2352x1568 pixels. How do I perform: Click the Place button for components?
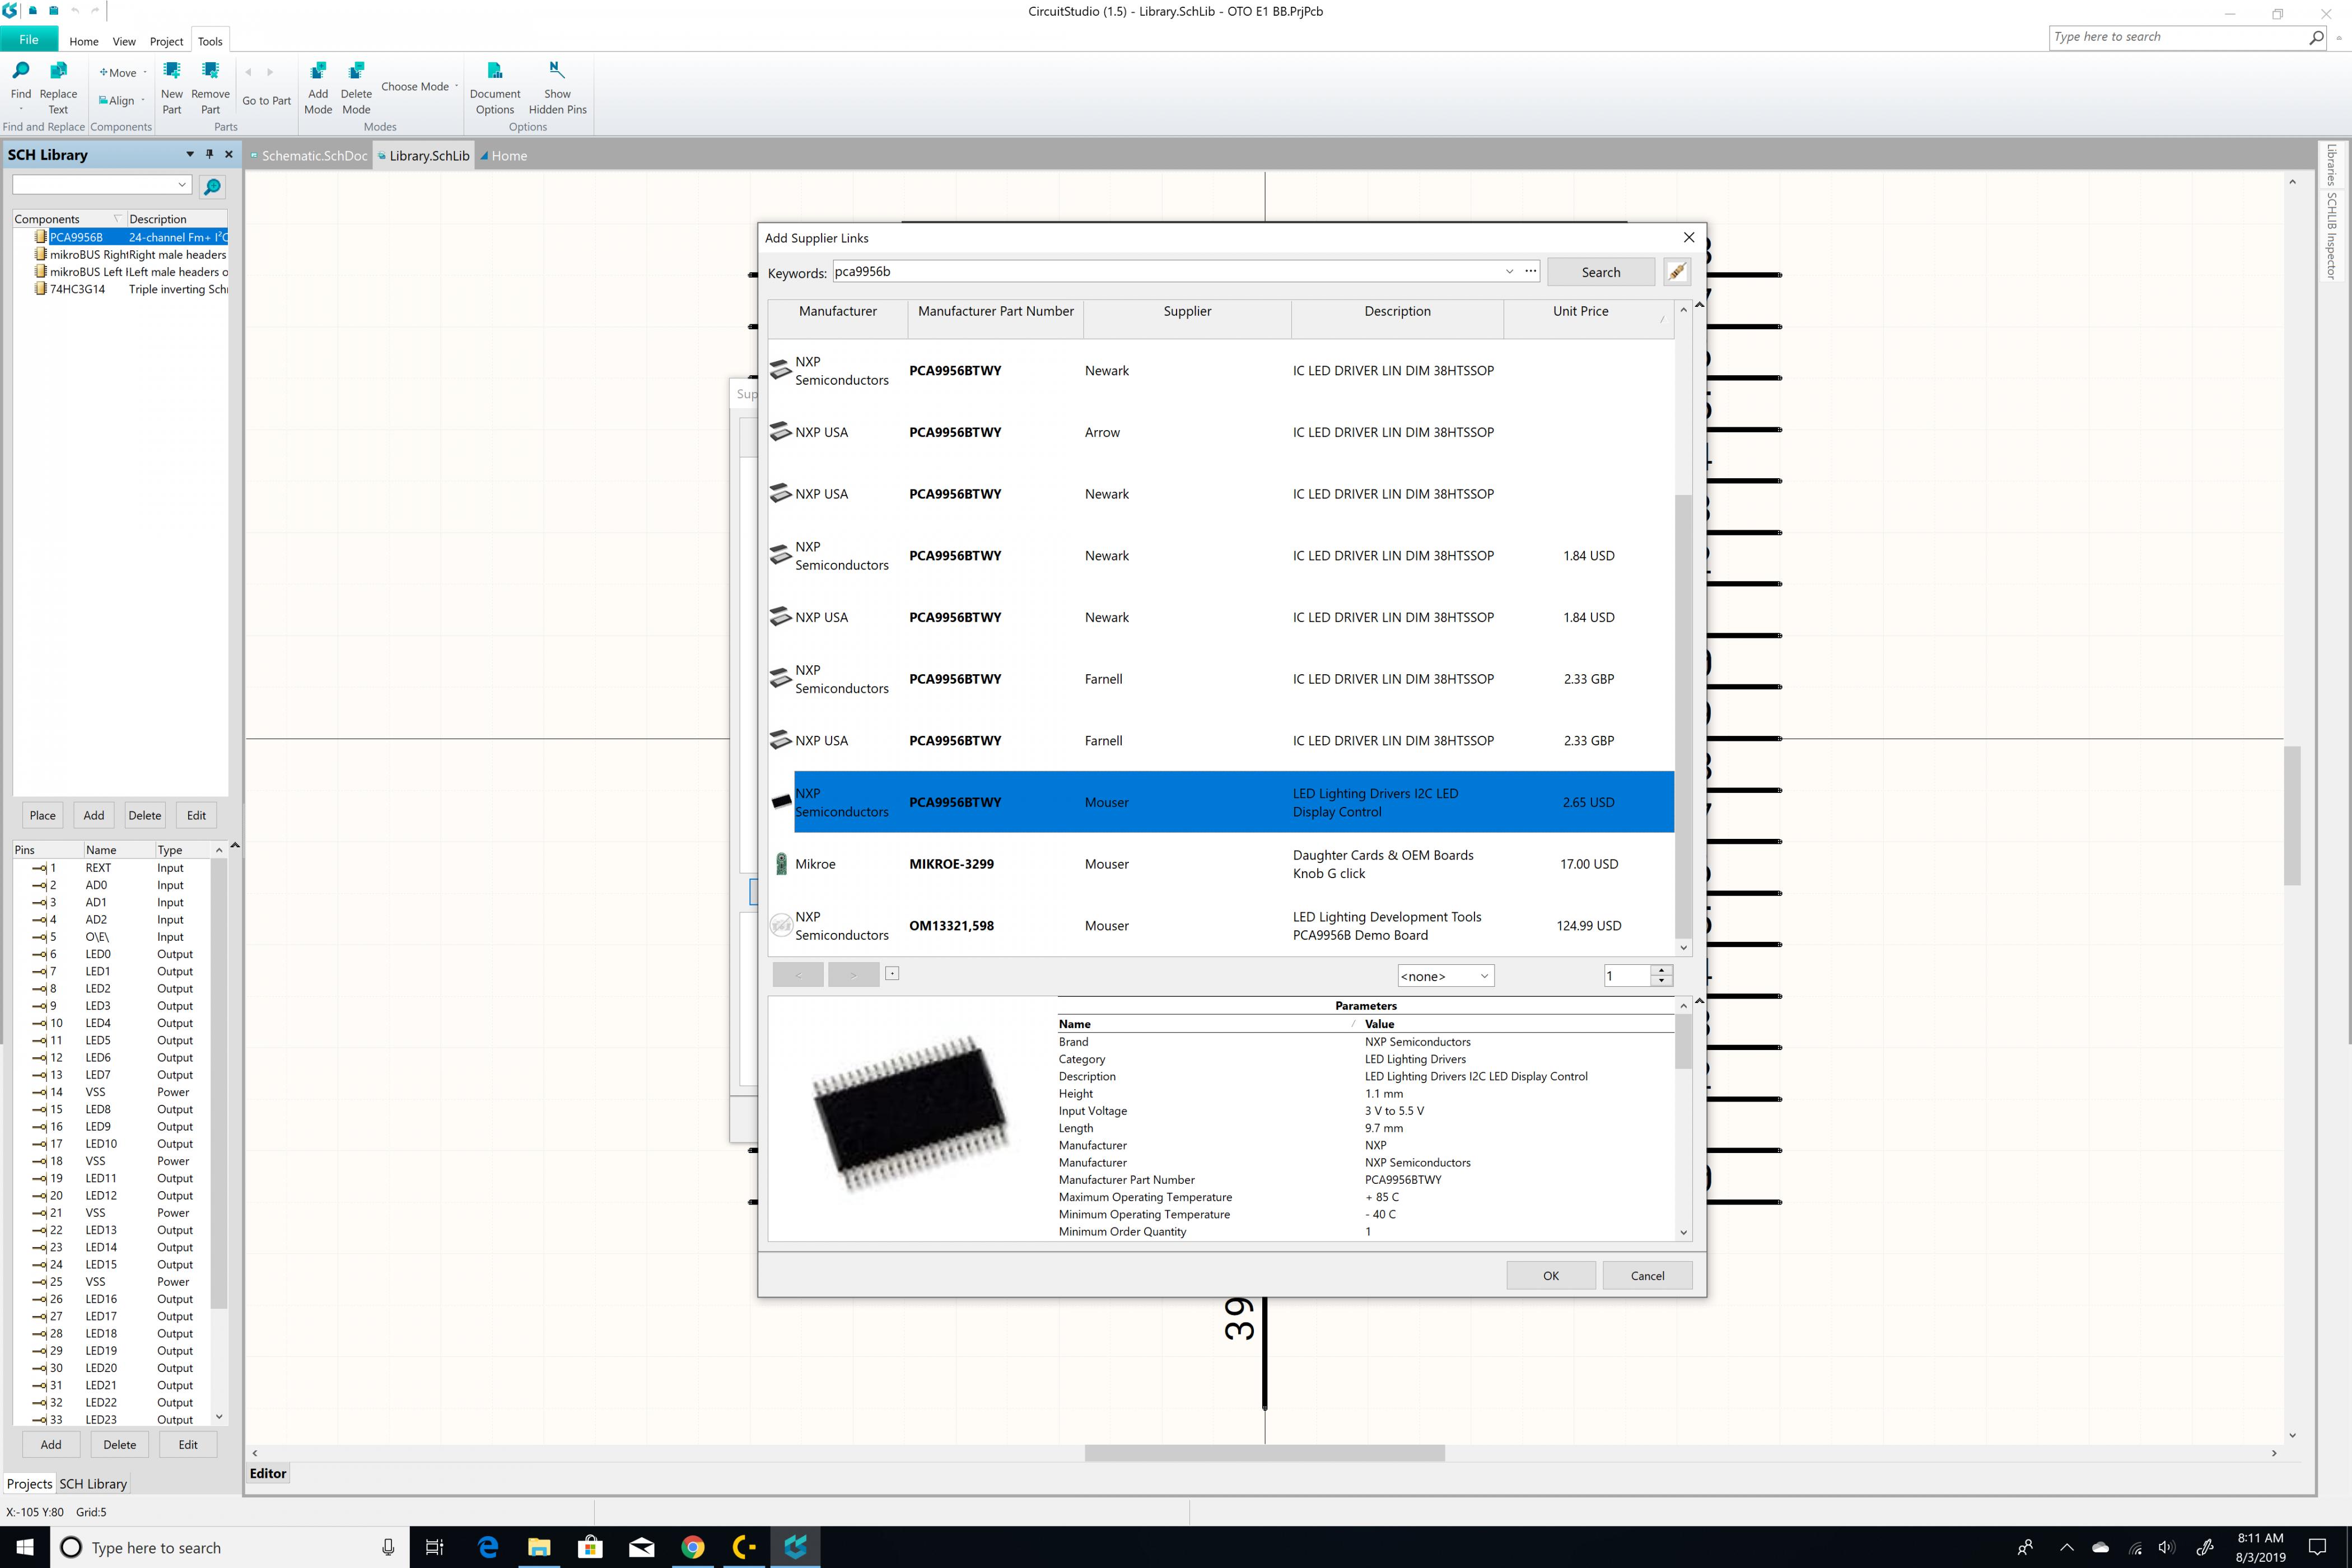coord(43,815)
